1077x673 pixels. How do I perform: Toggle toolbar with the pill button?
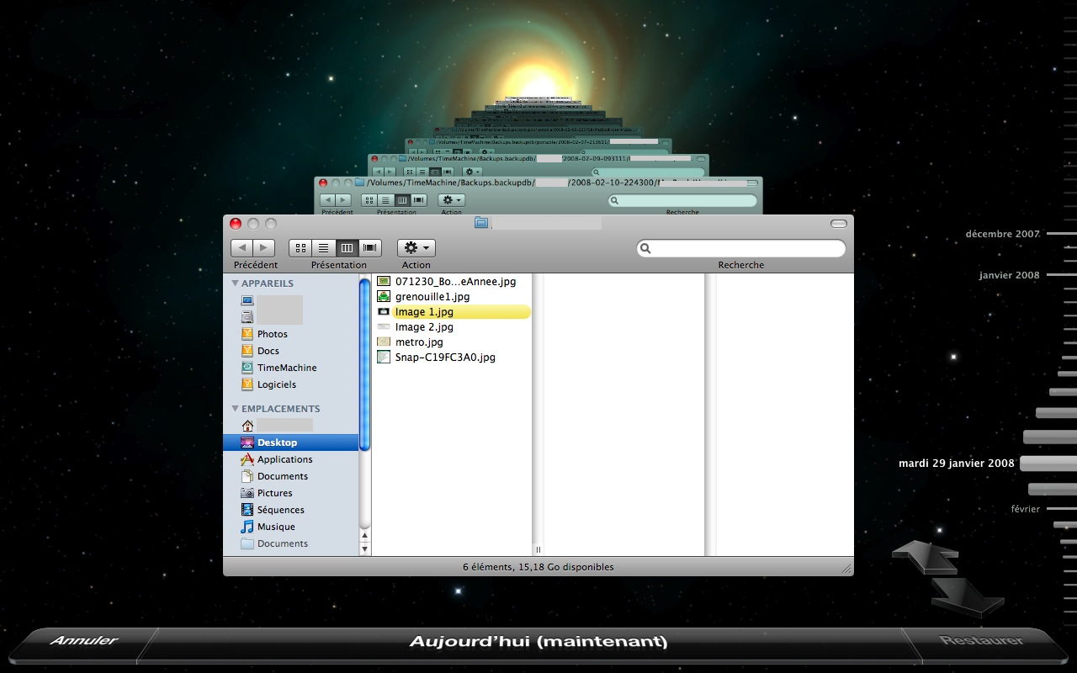(838, 223)
